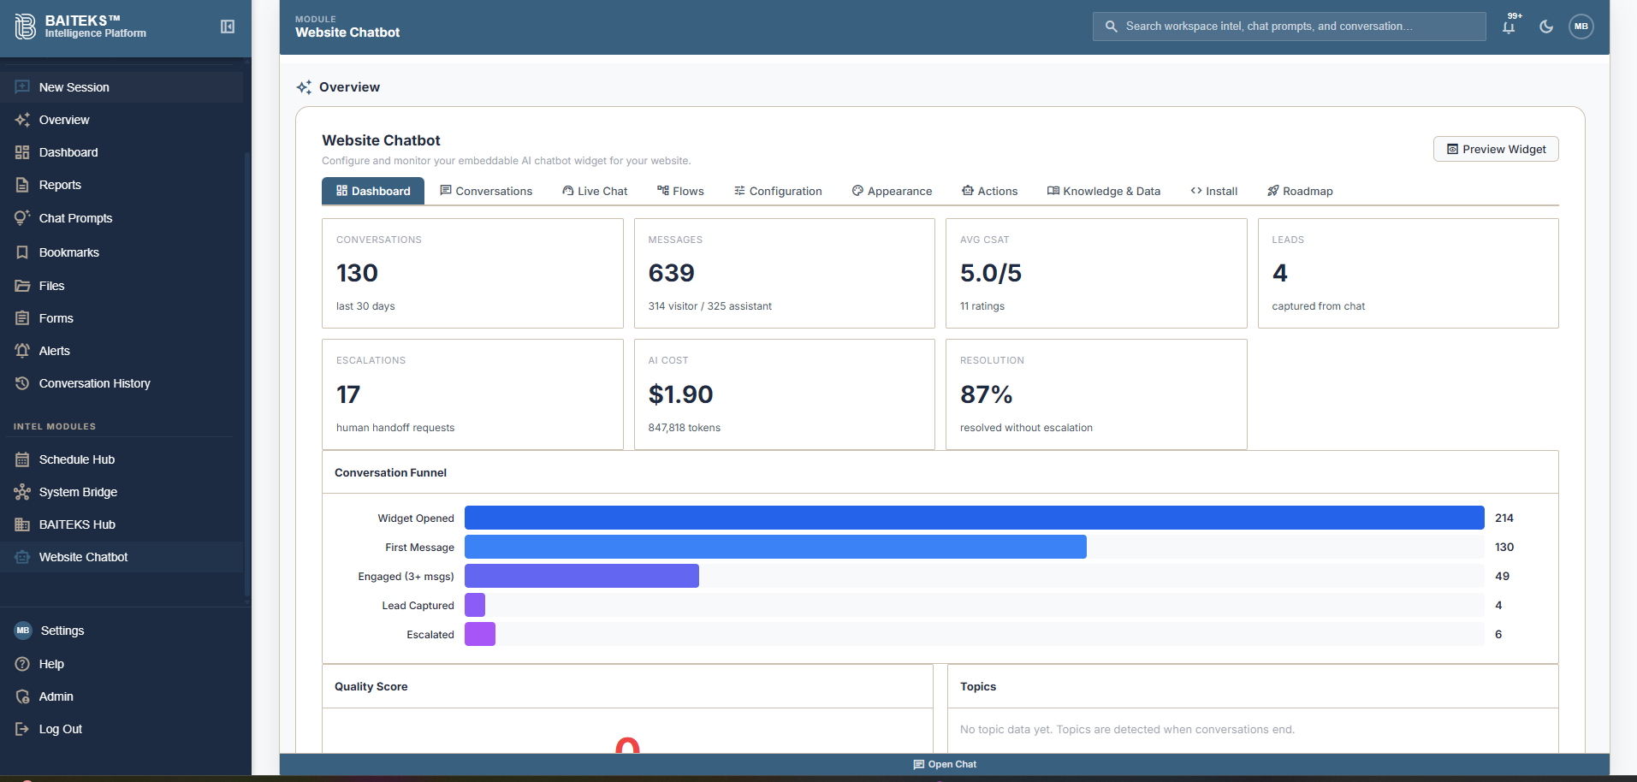Viewport: 1637px width, 782px height.
Task: Go to the Configuration tab
Action: point(778,191)
